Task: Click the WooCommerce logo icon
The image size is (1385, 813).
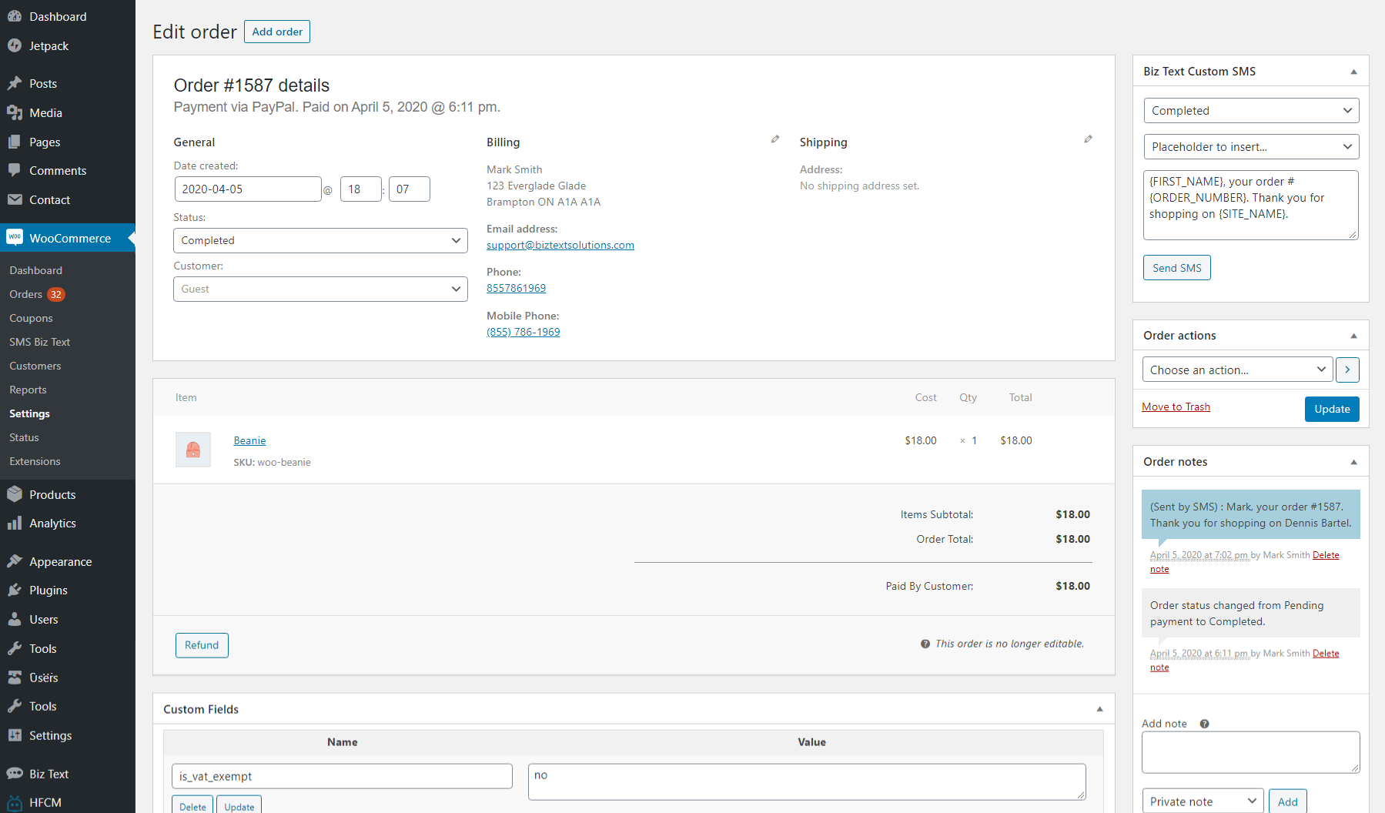Action: (15, 237)
